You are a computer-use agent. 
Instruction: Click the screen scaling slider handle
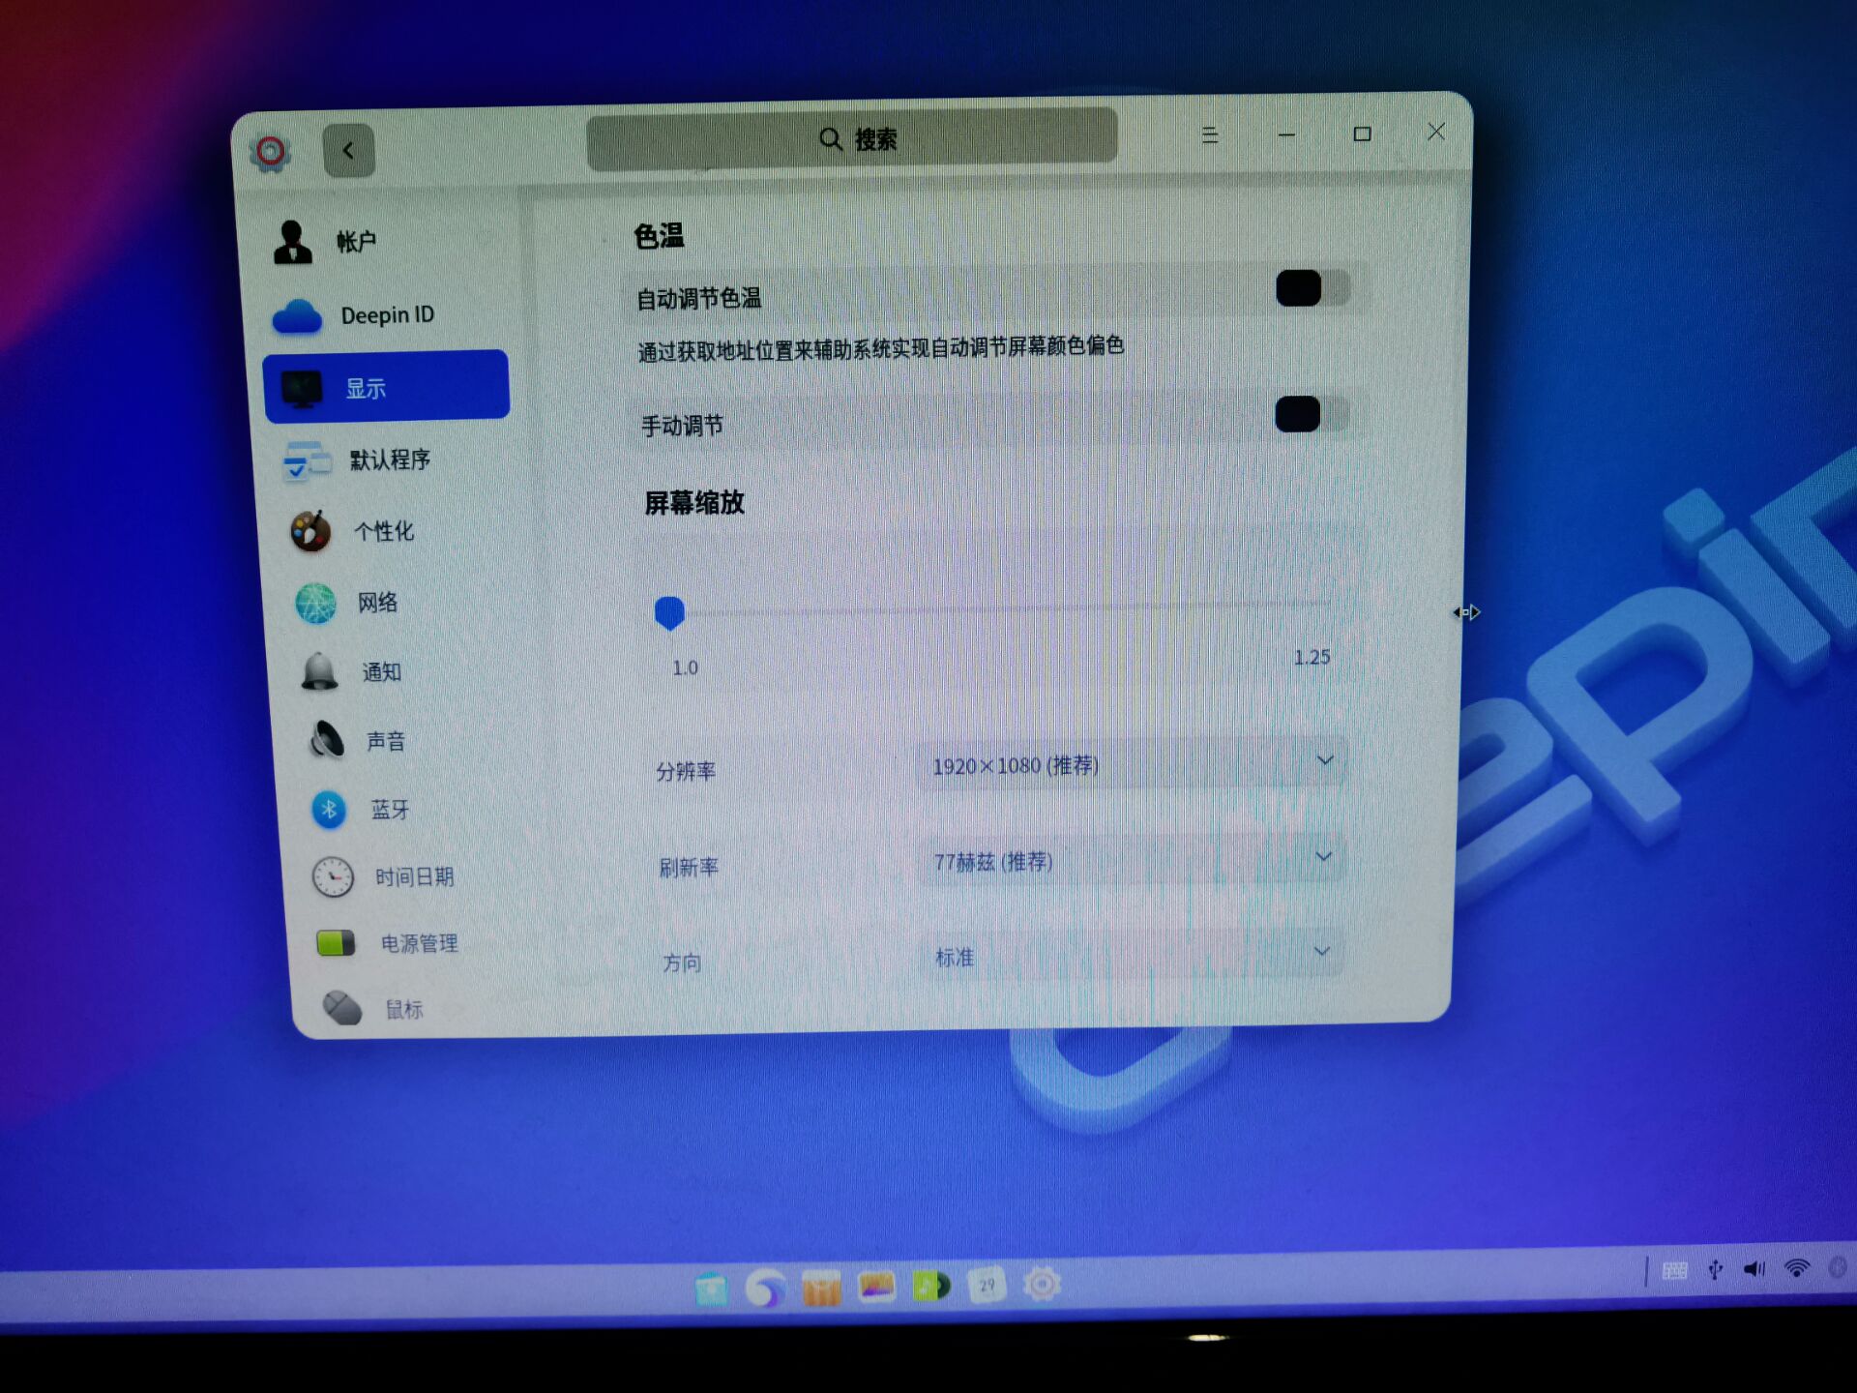(669, 612)
